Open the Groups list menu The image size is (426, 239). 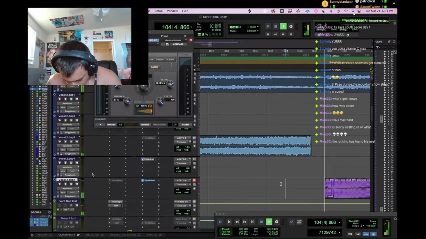[x=50, y=212]
